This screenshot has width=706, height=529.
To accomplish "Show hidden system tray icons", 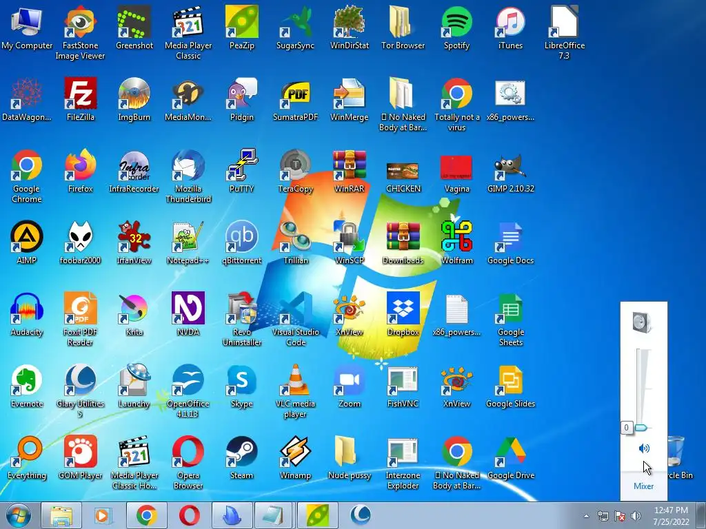I will click(x=586, y=516).
